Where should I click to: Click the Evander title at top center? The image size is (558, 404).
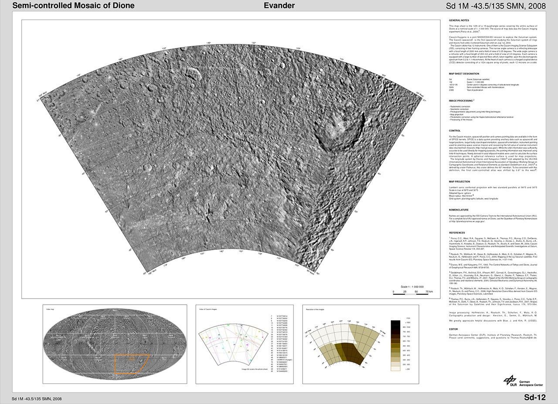[x=279, y=6]
